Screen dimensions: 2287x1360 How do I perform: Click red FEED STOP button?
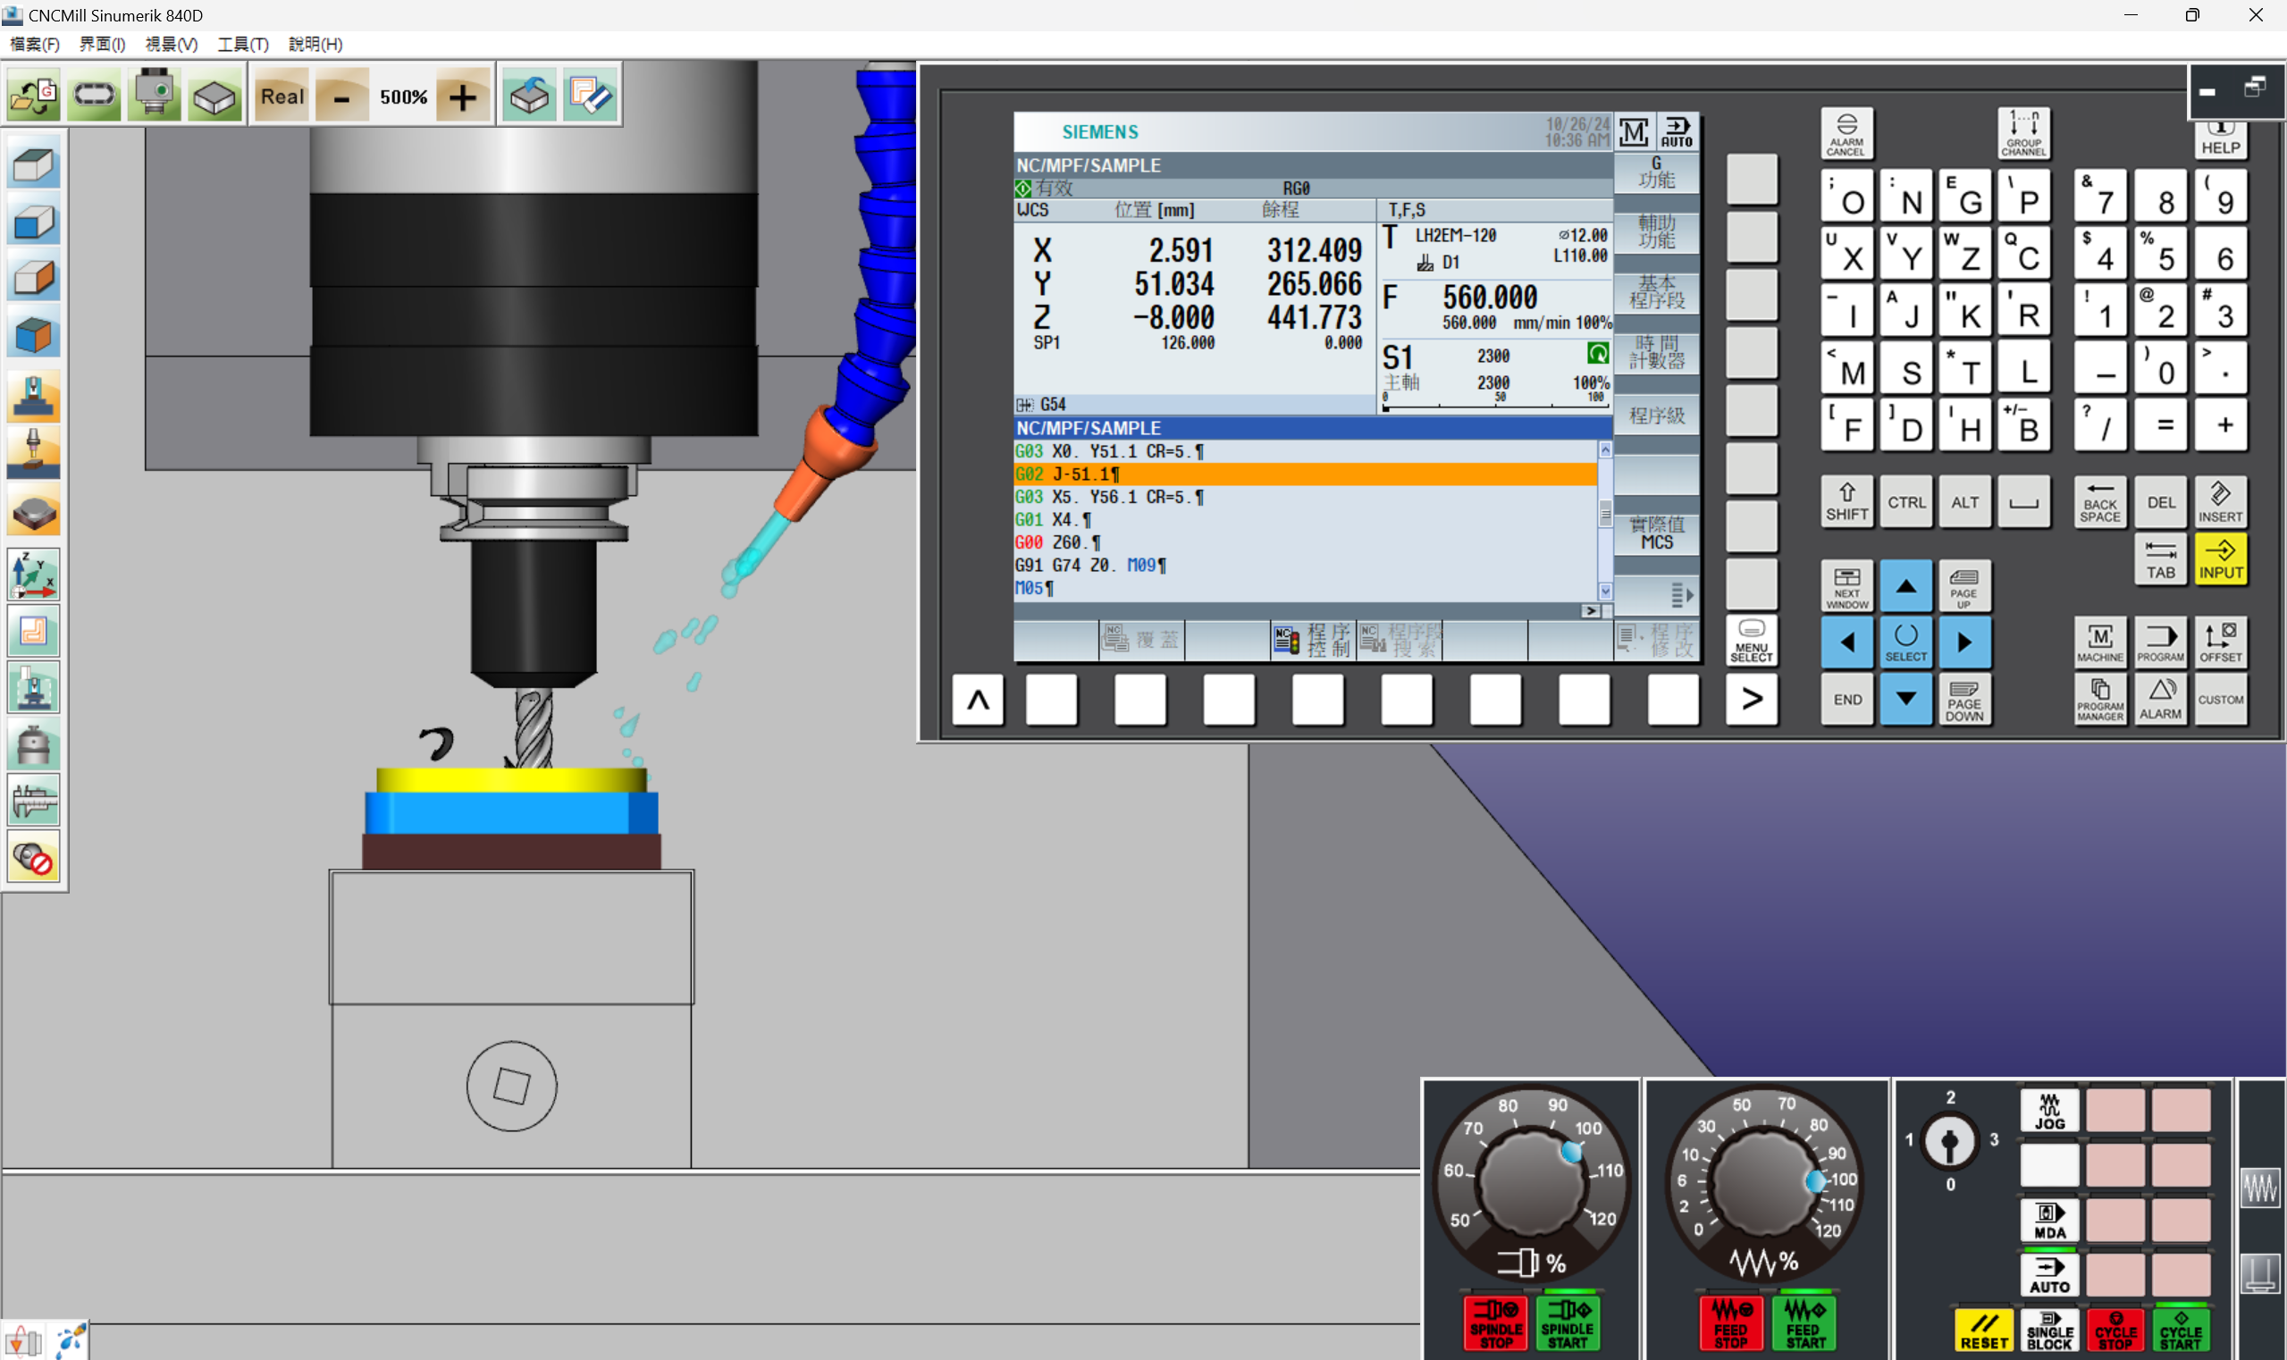(x=1730, y=1322)
